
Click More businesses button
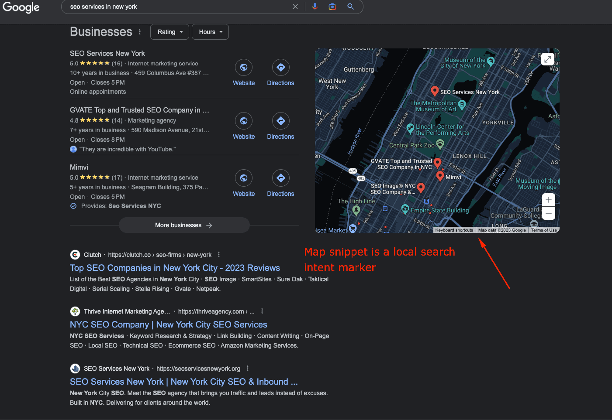(x=184, y=225)
